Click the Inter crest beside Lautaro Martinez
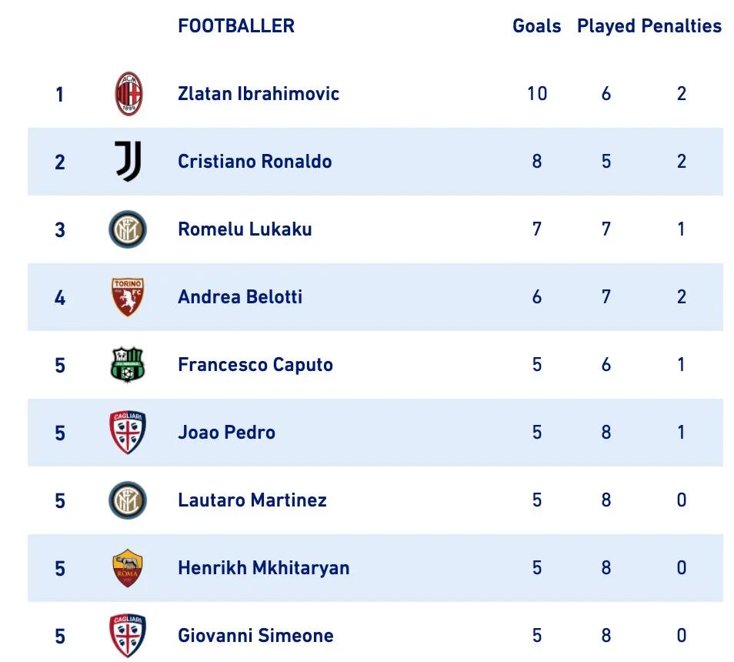 click(128, 500)
